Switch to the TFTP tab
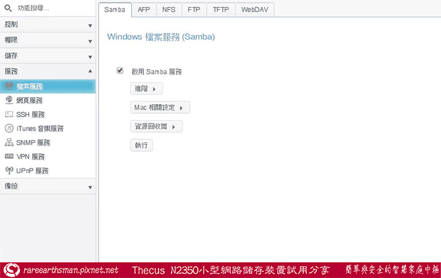Screen dimensions: 441x278 pos(220,10)
